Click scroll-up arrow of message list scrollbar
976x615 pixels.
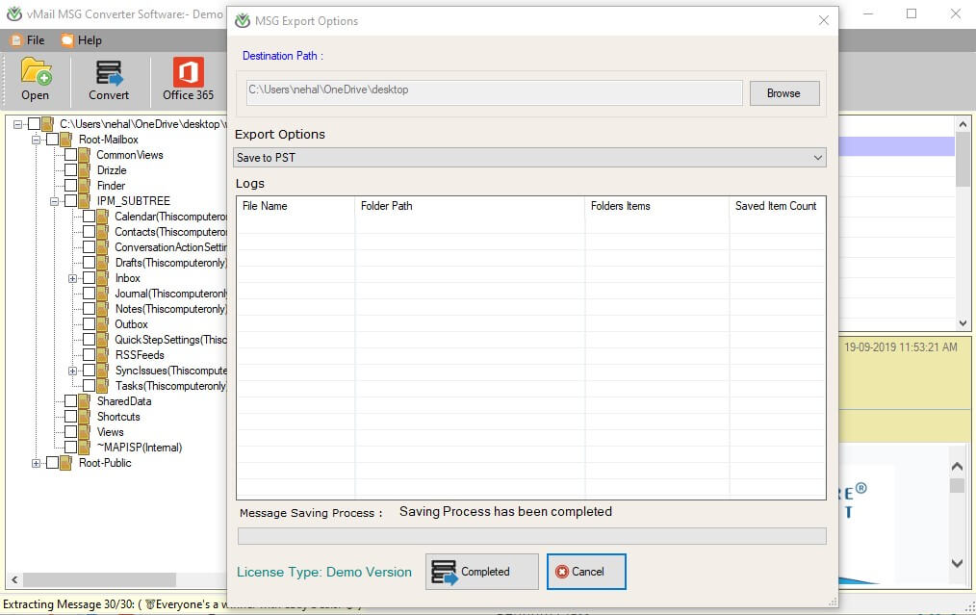[x=963, y=124]
